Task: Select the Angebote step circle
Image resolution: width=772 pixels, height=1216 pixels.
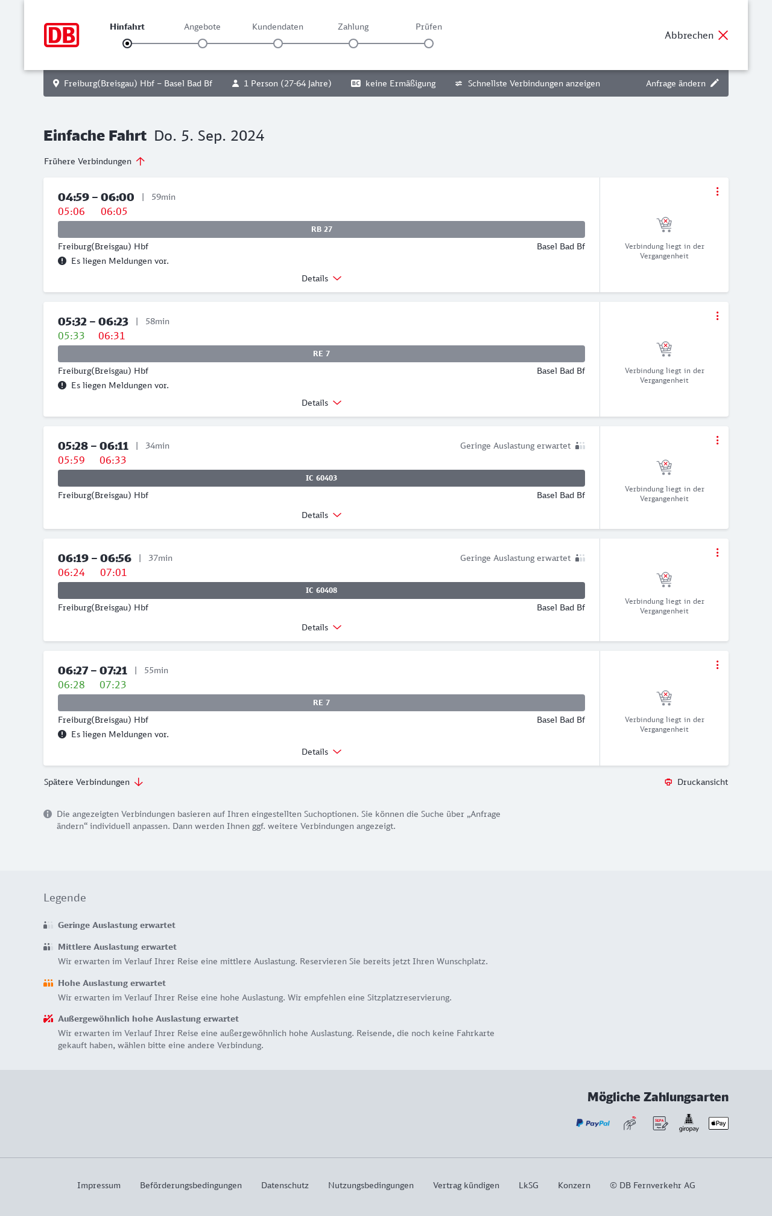Action: [x=203, y=43]
